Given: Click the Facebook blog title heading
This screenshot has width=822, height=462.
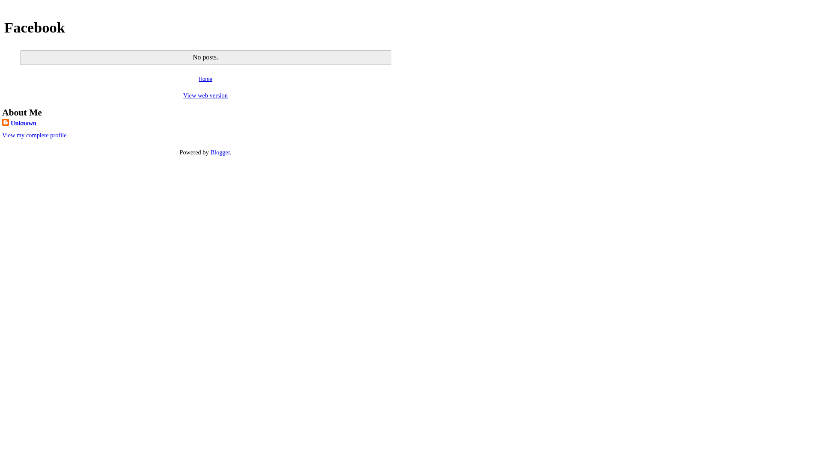Looking at the screenshot, I should (x=35, y=27).
